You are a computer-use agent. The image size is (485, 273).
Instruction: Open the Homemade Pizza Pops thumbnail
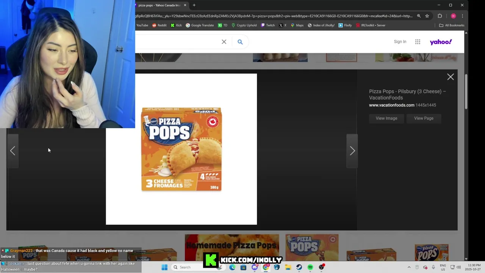[x=232, y=248]
